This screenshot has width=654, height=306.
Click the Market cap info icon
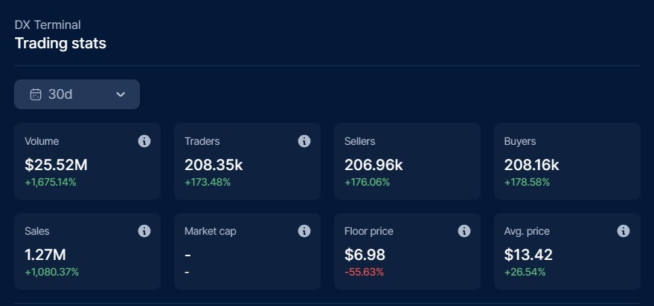coord(304,231)
